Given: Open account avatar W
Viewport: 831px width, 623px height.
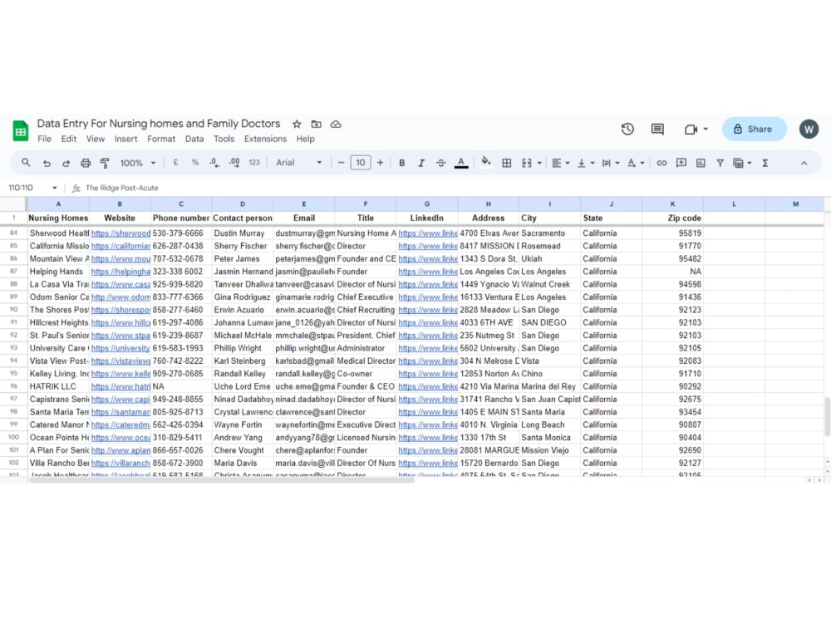Looking at the screenshot, I should click(809, 129).
